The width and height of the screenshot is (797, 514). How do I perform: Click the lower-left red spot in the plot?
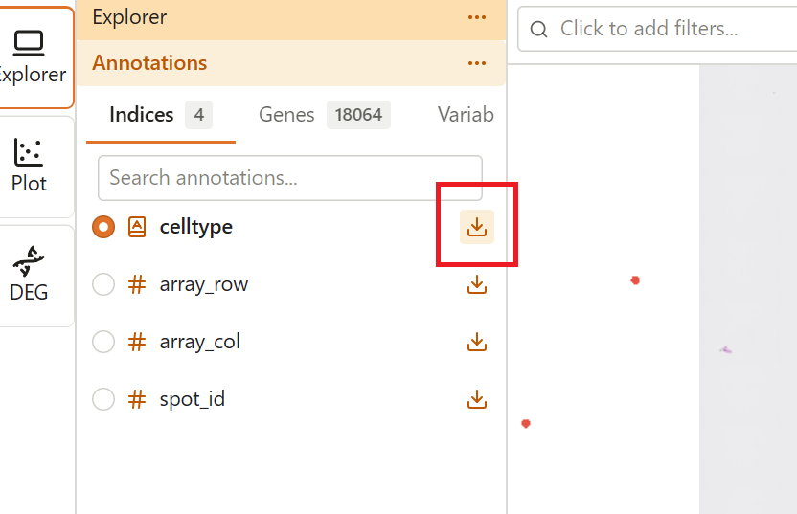pos(526,424)
